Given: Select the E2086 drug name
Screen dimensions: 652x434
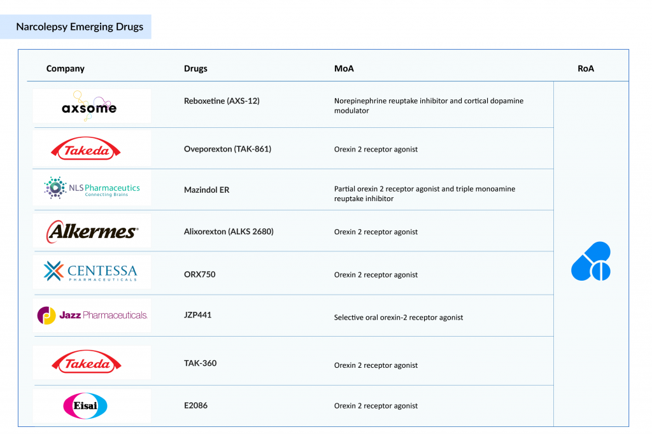Looking at the screenshot, I should tap(195, 406).
